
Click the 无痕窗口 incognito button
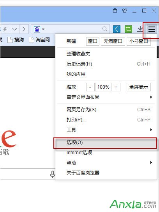click(113, 41)
